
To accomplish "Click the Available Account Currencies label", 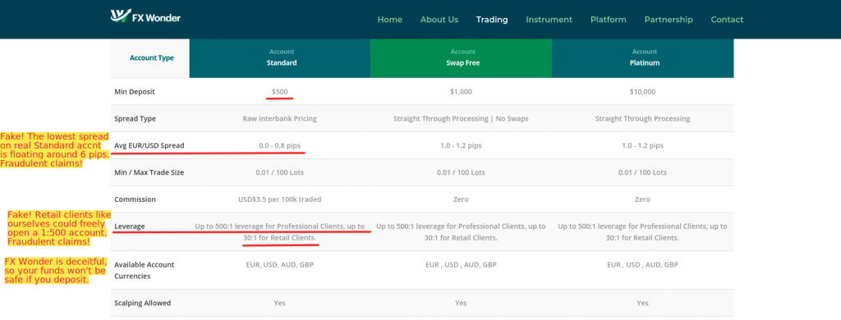I will tap(145, 270).
